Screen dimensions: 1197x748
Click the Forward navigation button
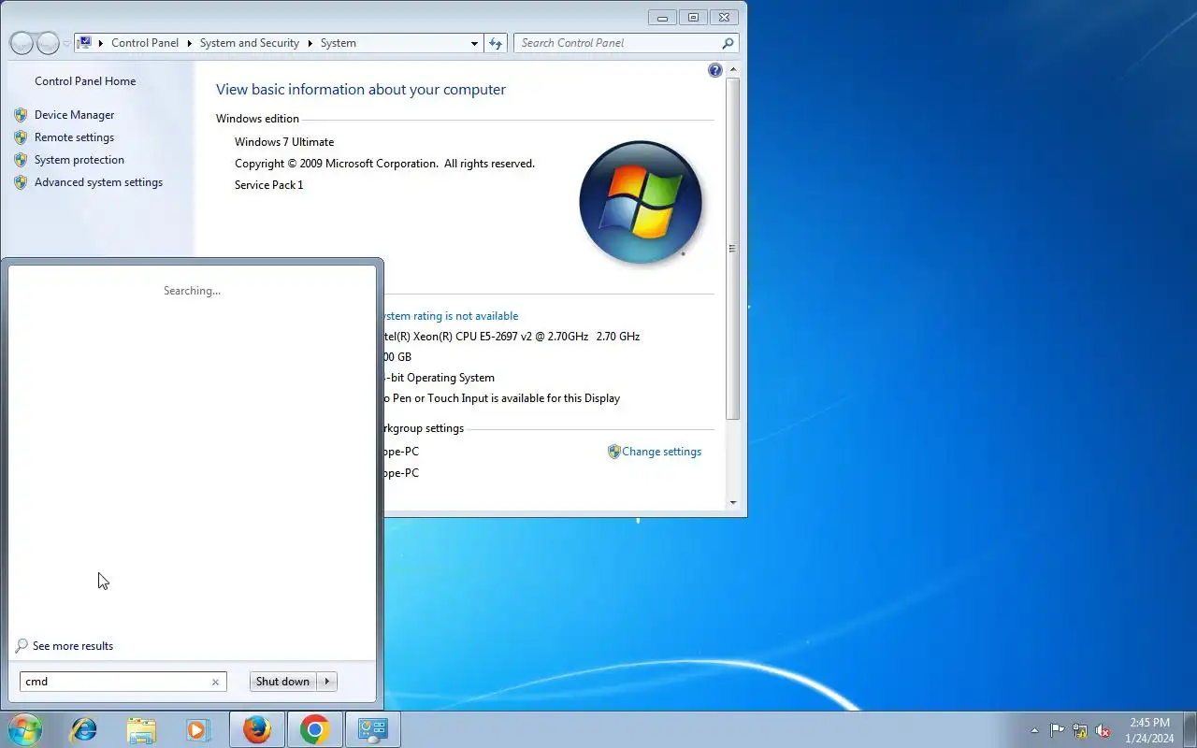pyautogui.click(x=48, y=43)
